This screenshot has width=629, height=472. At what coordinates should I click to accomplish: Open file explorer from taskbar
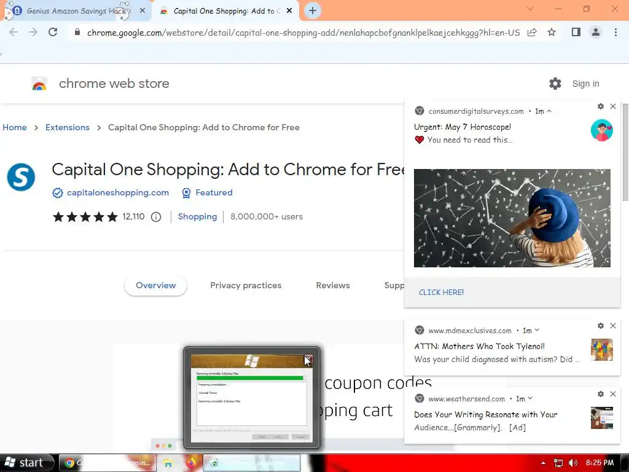(168, 463)
